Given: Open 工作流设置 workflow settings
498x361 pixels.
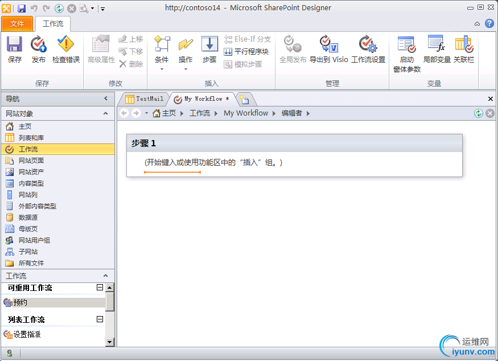Looking at the screenshot, I should coord(368,50).
